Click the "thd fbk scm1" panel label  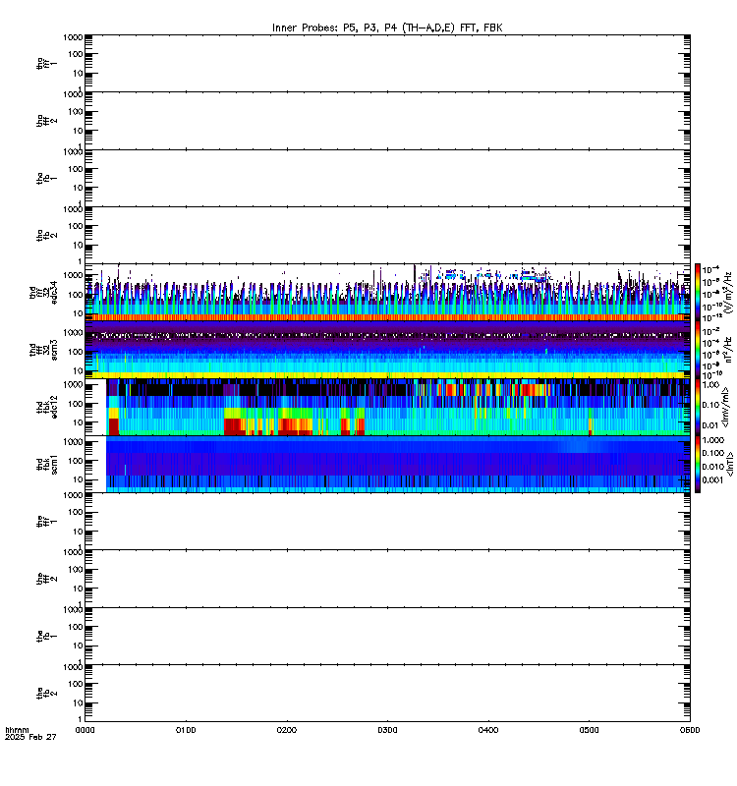click(x=46, y=464)
